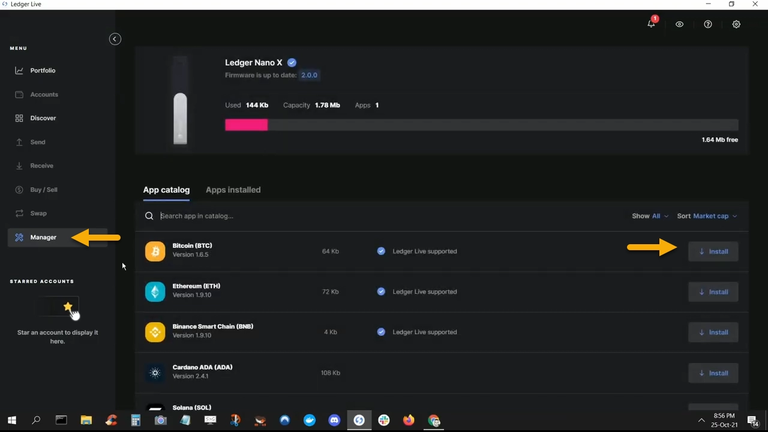Open the Sort Market cap dropdown
The width and height of the screenshot is (768, 432).
pyautogui.click(x=707, y=216)
